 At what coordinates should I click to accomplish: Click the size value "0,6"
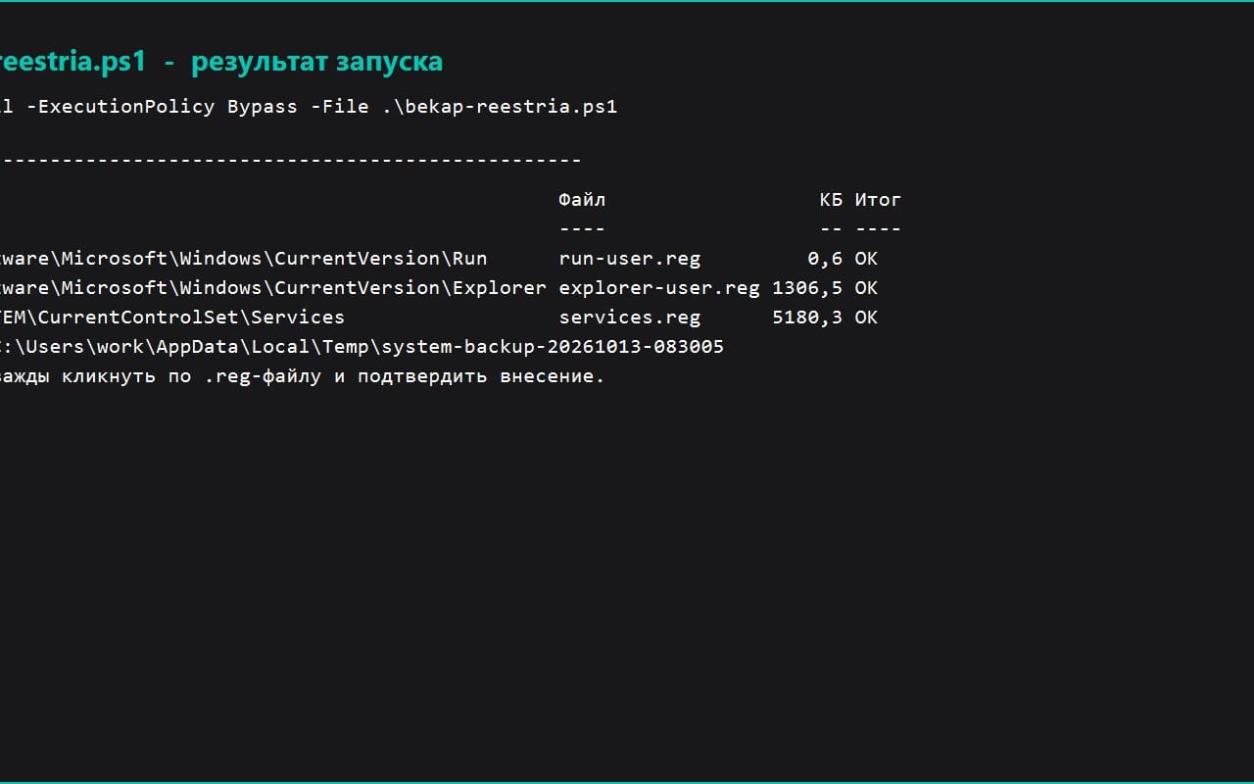click(x=825, y=259)
